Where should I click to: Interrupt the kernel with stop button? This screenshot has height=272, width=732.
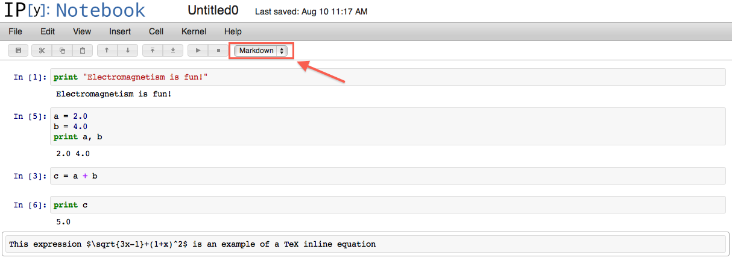(218, 51)
